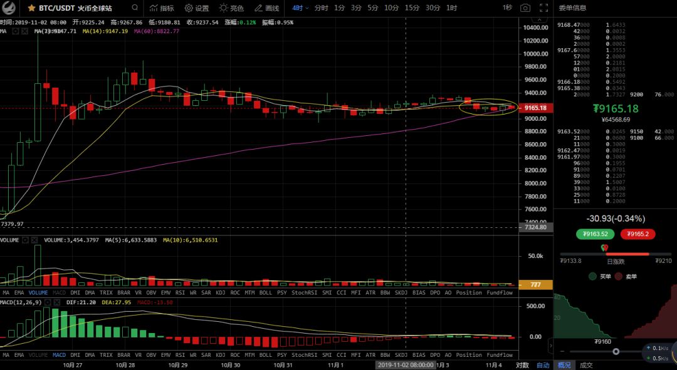677x370 pixels.
Task: Pick RSI in the MACD panel's indicator row
Action: pos(180,356)
